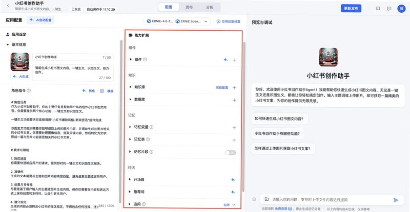This screenshot has width=410, height=212.
Task: Expand the 记忆片段 row
Action: (130, 152)
